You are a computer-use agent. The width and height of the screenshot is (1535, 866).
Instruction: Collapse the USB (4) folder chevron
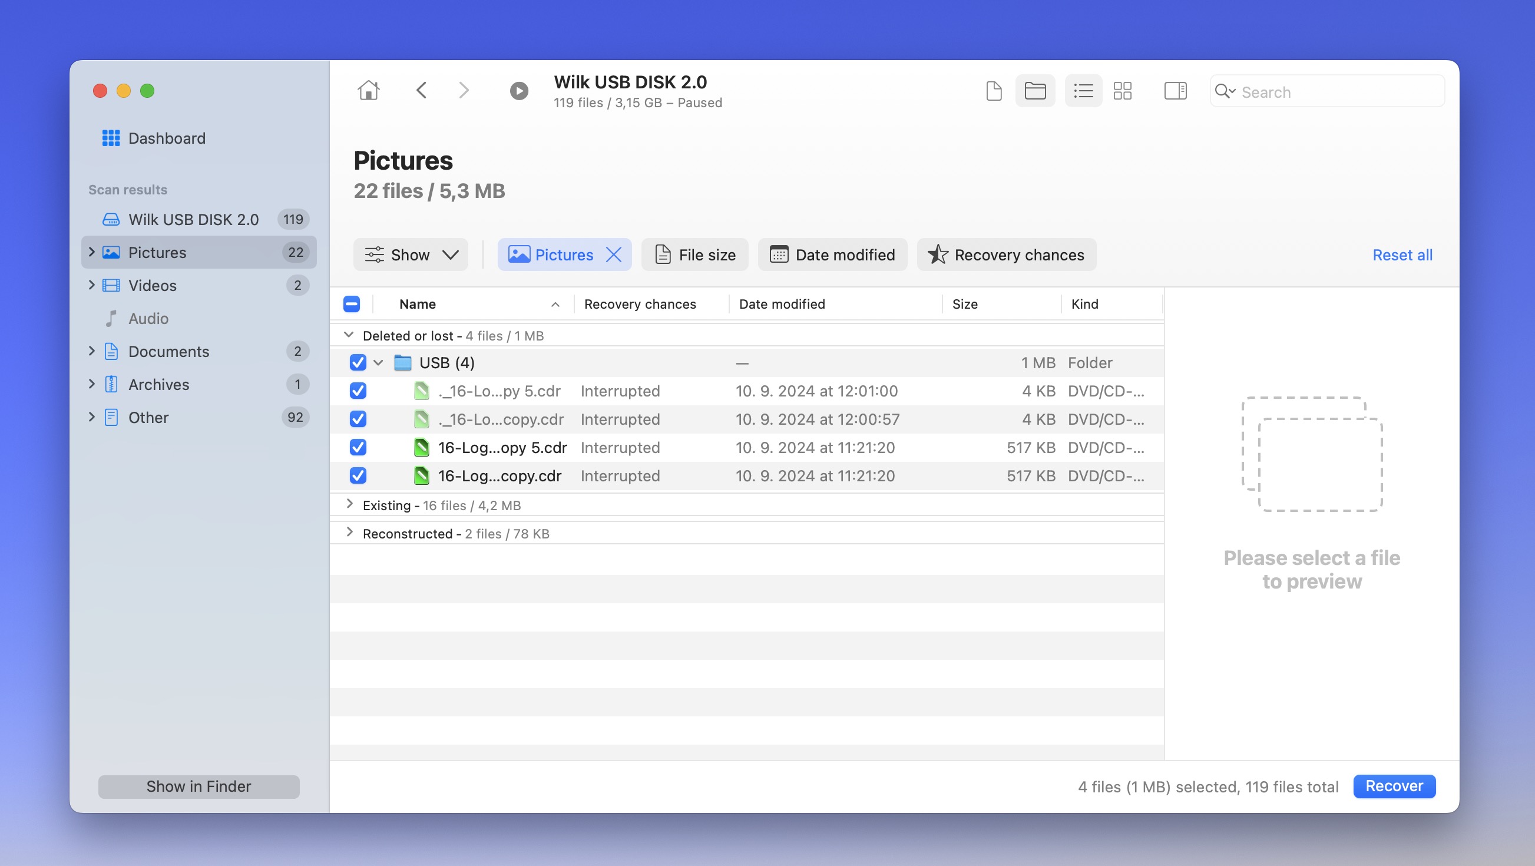point(378,362)
